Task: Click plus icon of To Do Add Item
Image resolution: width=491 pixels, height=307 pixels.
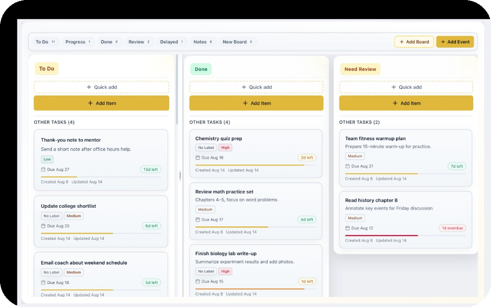Action: [x=90, y=103]
